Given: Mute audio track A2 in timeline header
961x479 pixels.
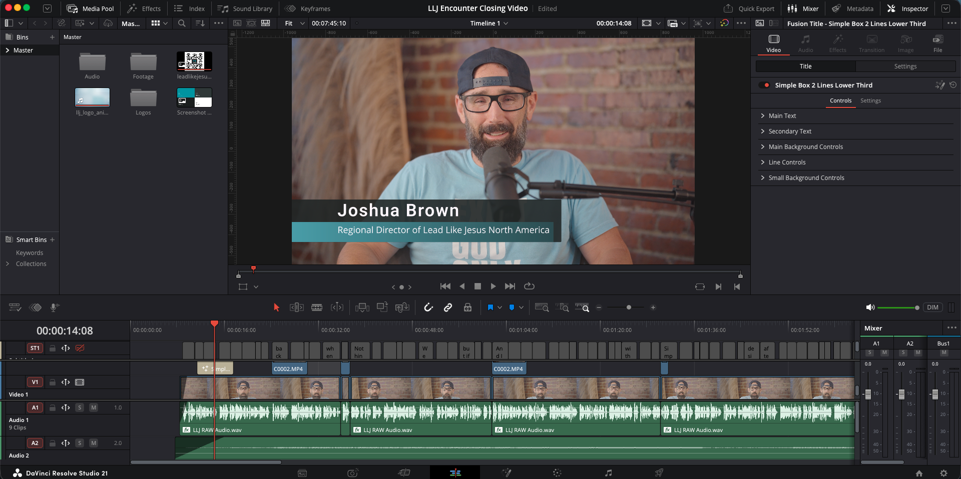Looking at the screenshot, I should coord(94,443).
